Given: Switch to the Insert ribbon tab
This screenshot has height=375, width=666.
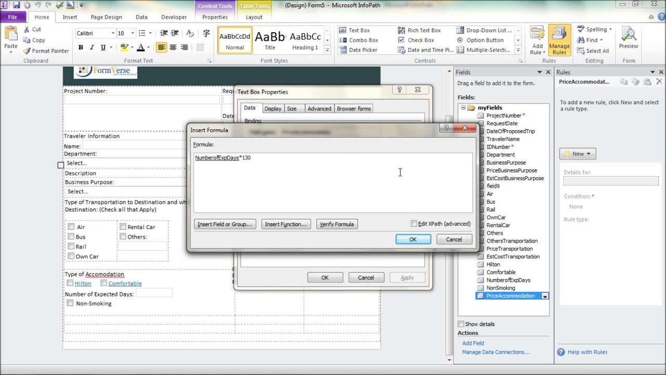Looking at the screenshot, I should click(x=70, y=17).
